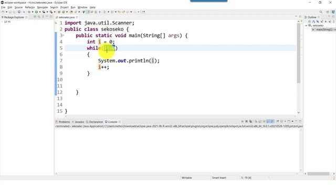Open the Run configurations dropdown arrow
This screenshot has width=336, height=189.
pyautogui.click(x=40, y=12)
